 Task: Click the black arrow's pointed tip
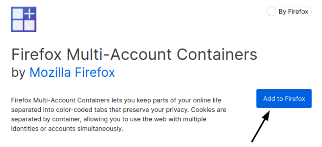268,112
